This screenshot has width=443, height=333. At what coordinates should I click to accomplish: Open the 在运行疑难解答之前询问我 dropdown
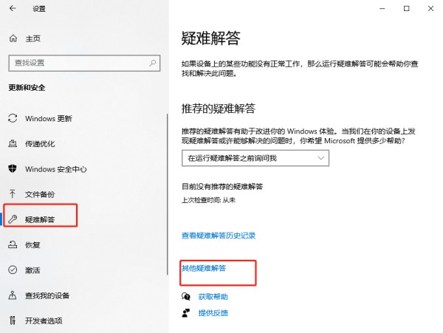pyautogui.click(x=255, y=158)
